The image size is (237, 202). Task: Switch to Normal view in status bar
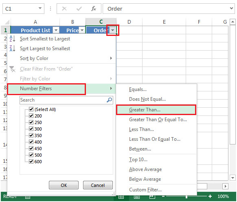pyautogui.click(x=121, y=197)
